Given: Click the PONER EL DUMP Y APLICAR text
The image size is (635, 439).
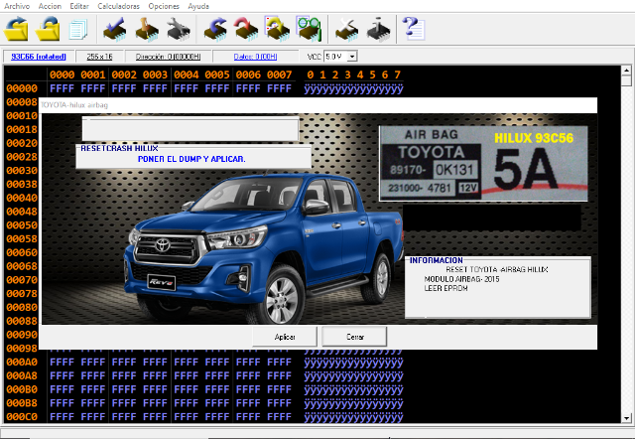Looking at the screenshot, I should point(191,159).
